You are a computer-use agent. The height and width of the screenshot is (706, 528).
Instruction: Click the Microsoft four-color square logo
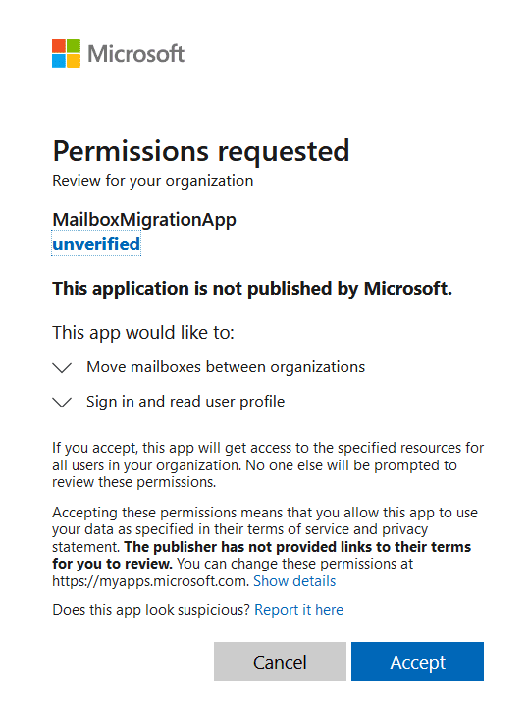click(66, 54)
